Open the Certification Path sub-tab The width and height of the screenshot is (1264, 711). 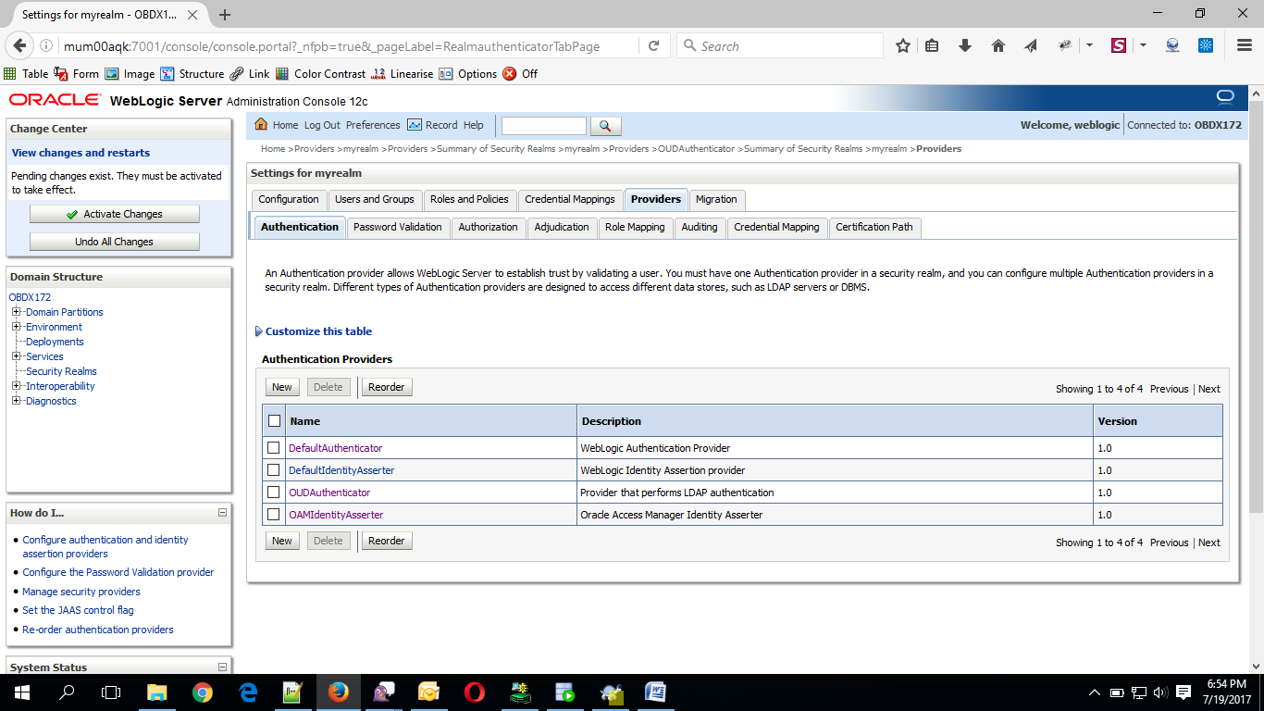pyautogui.click(x=874, y=228)
